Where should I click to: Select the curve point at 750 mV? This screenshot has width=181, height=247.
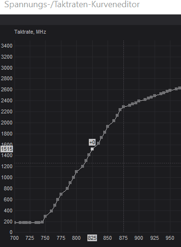(45, 216)
